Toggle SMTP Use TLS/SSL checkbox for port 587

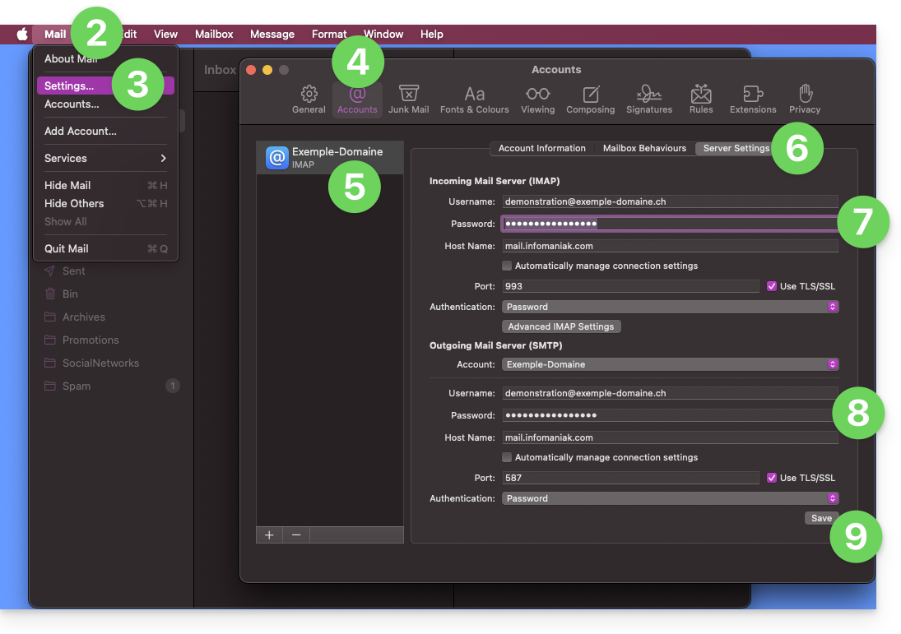772,478
